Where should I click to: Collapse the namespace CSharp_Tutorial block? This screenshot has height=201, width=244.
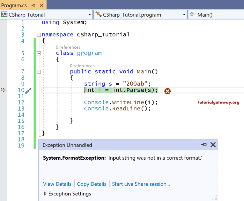(x=39, y=35)
